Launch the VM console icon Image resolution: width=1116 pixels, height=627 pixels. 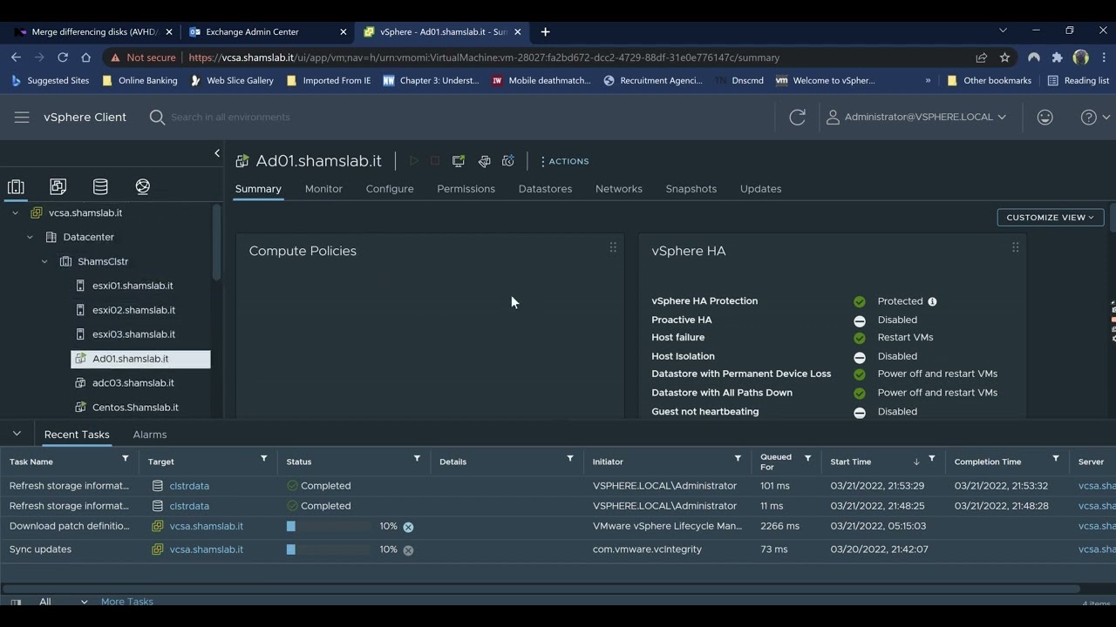click(459, 161)
